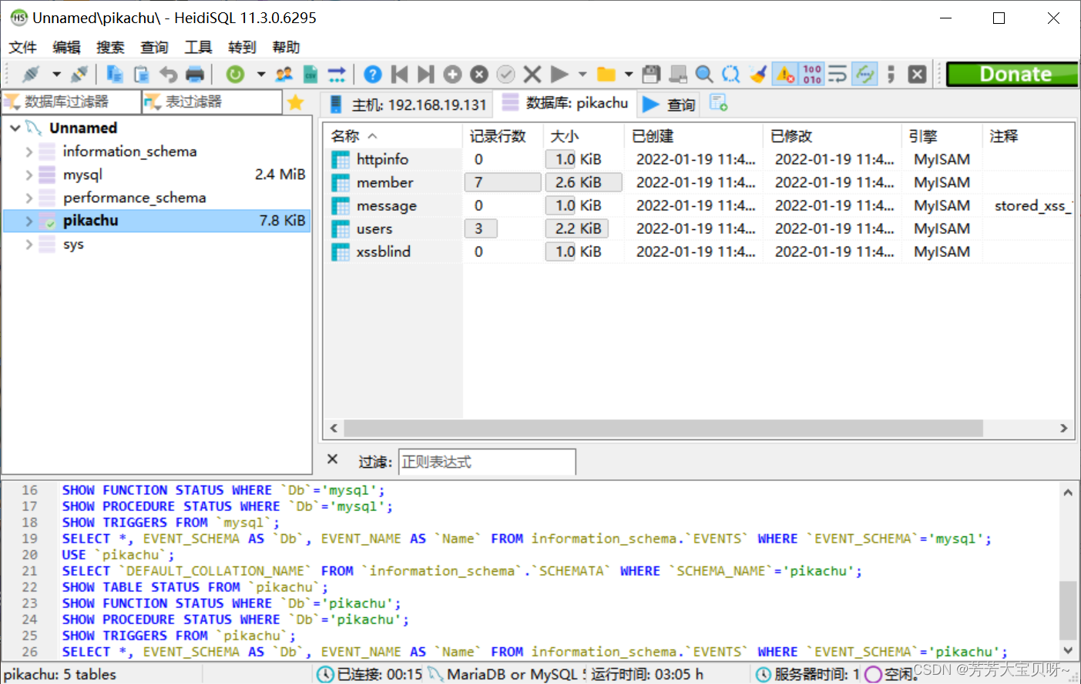
Task: Collapse the Unnamed session tree node
Action: [x=15, y=128]
